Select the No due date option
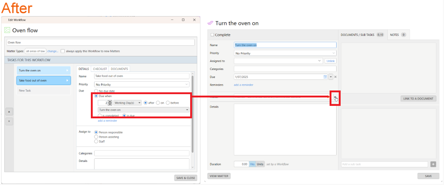444x185 pixels. pos(96,91)
